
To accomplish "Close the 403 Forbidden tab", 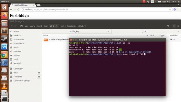I will point(34,5).
